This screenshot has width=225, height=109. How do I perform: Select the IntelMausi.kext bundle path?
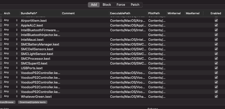click(x=32, y=39)
